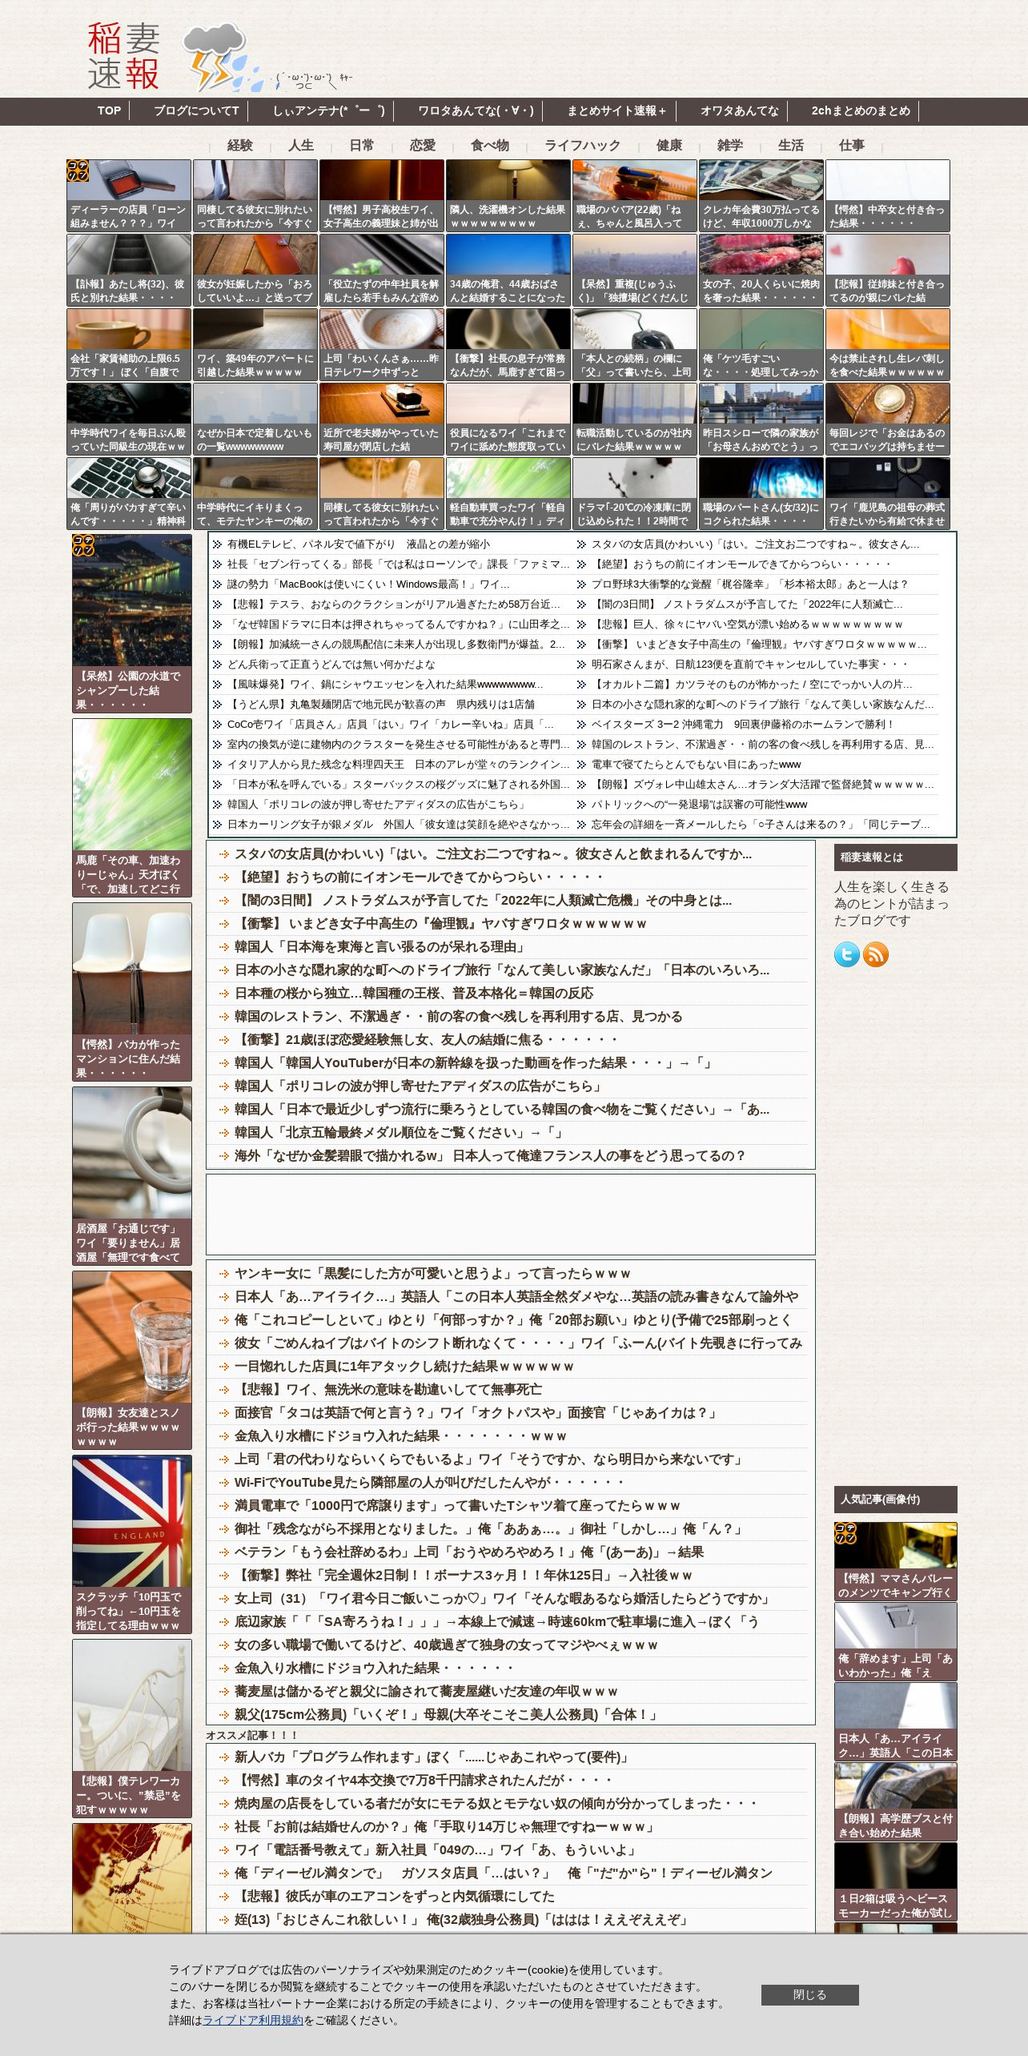Close the cookie banner with 閉じる
The image size is (1028, 2056).
(809, 1994)
